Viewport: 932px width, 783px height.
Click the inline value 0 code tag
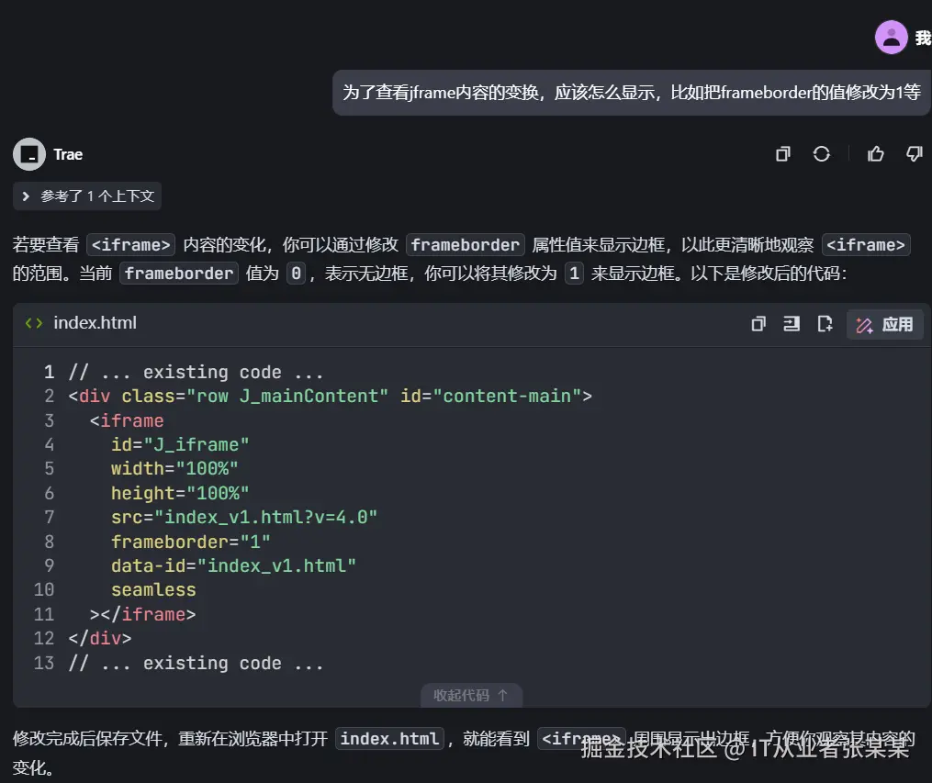click(x=296, y=274)
